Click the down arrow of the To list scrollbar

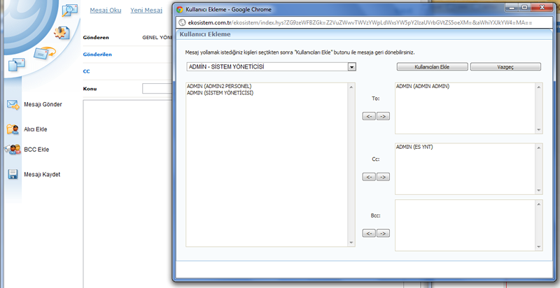pyautogui.click(x=539, y=129)
